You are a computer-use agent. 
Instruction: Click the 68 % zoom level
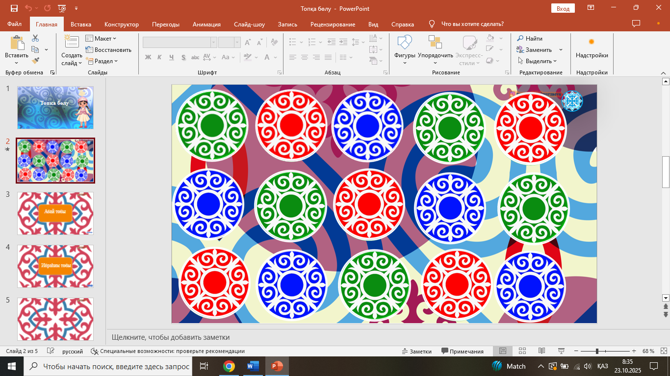(648, 351)
